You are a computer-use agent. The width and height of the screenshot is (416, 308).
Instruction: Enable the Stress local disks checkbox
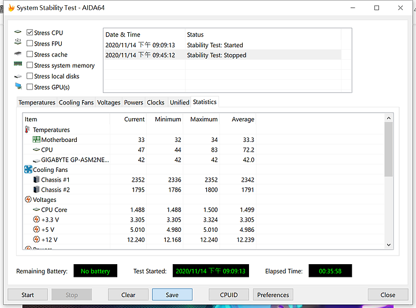pos(29,76)
